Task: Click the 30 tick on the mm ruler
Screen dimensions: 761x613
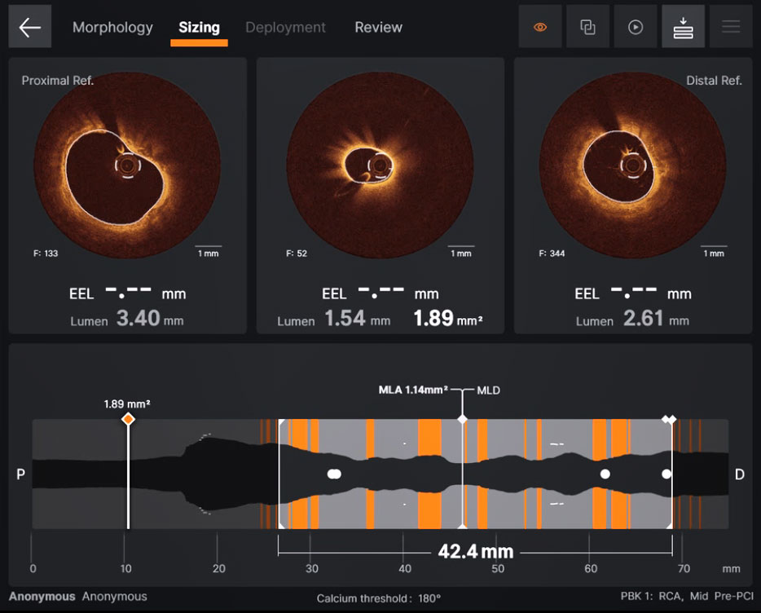Action: coord(311,568)
